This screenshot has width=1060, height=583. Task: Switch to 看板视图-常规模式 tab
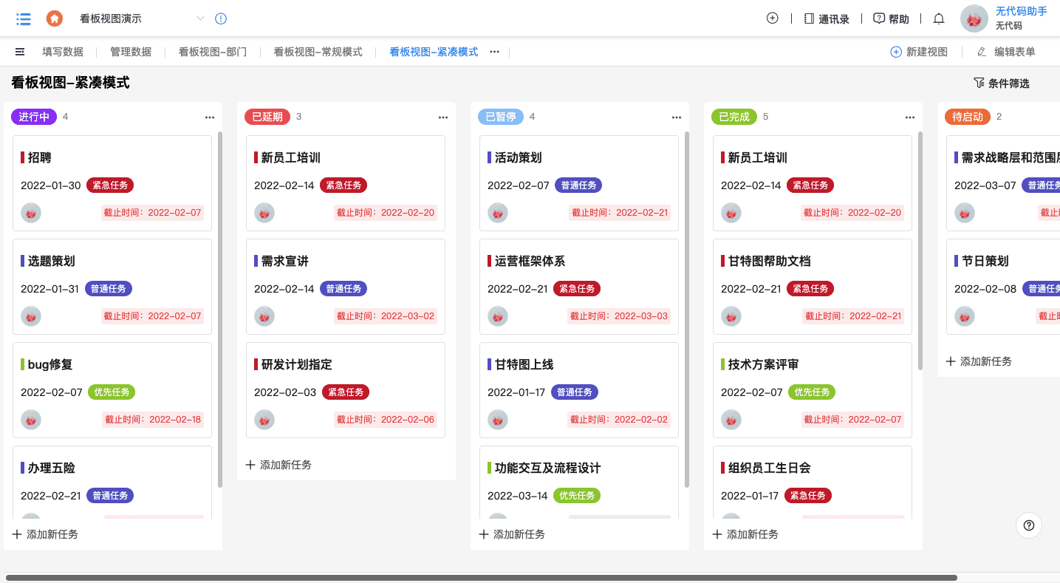pos(318,52)
